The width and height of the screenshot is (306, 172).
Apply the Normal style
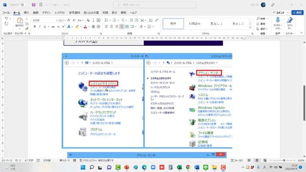click(173, 23)
